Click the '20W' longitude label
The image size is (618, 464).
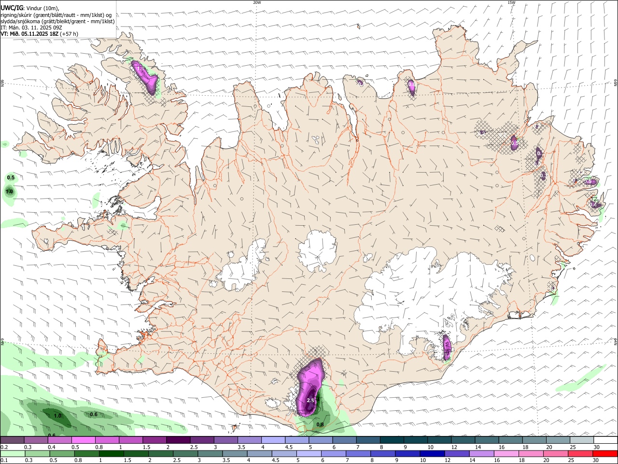tap(257, 2)
